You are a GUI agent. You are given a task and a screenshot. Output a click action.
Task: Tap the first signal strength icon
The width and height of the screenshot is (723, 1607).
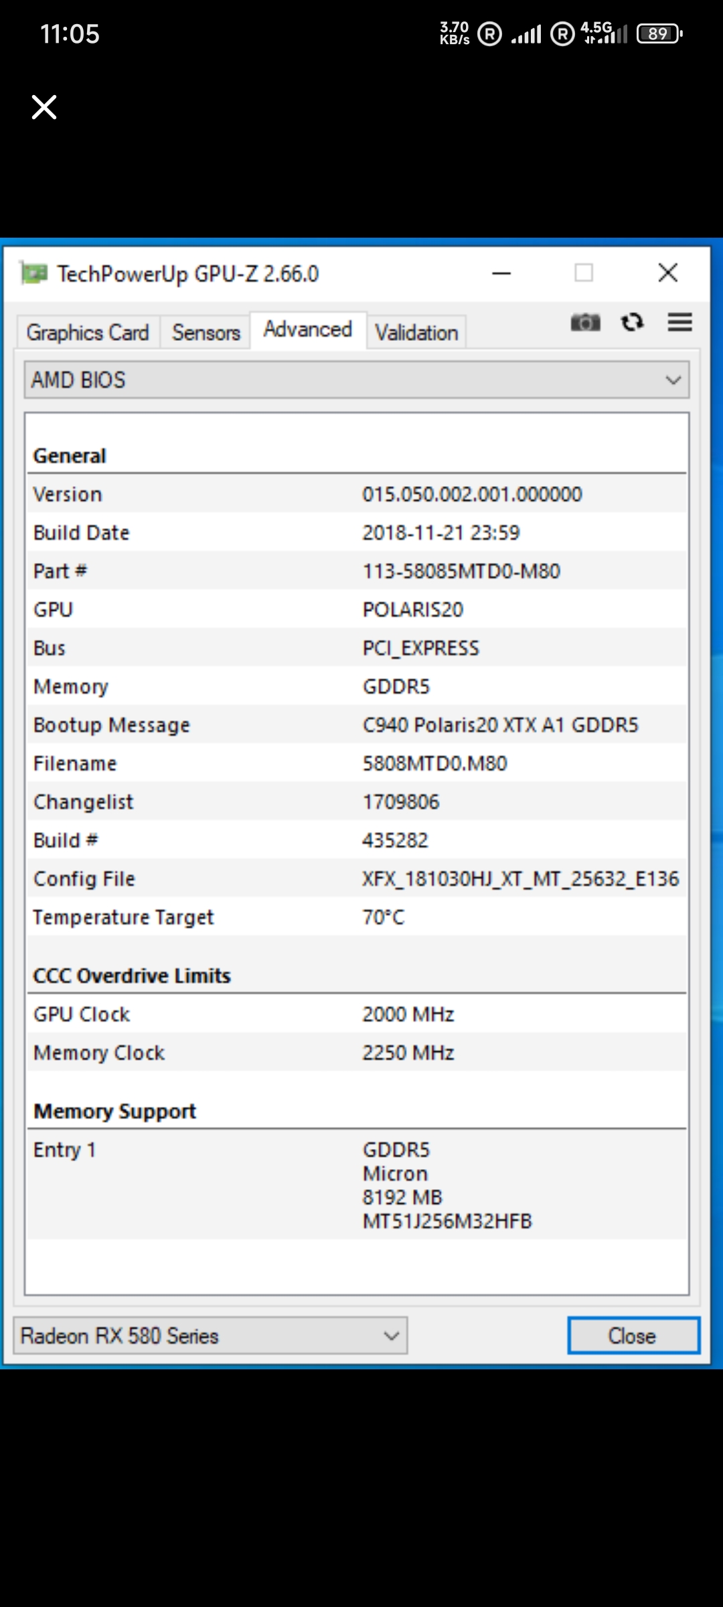pos(526,34)
